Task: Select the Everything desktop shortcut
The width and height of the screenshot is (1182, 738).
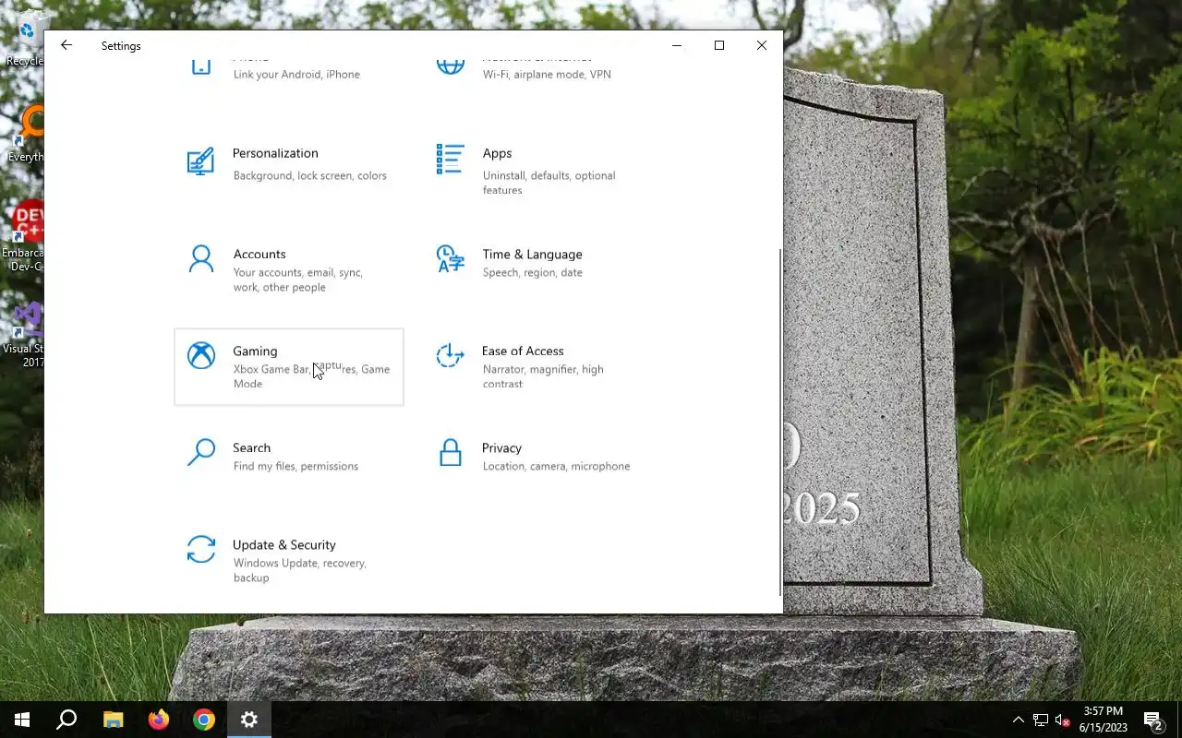Action: 24,134
